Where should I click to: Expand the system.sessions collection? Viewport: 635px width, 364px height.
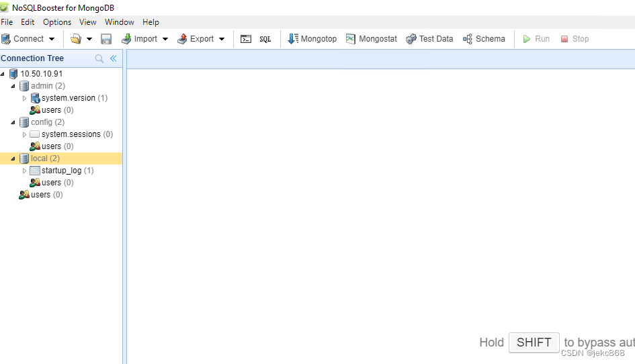coord(24,134)
